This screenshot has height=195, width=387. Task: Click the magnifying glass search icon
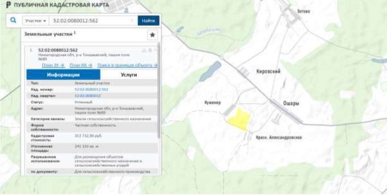(13, 20)
